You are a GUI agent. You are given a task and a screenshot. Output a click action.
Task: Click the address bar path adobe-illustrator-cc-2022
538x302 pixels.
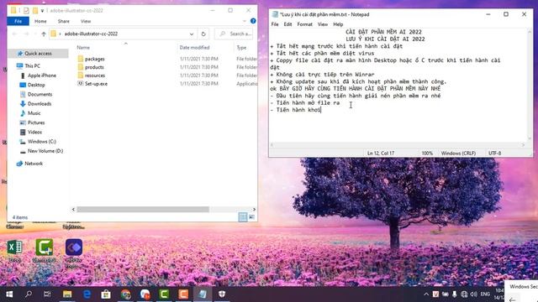tap(91, 34)
